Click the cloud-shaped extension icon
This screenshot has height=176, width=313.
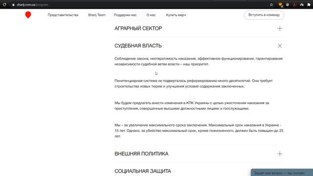click(x=302, y=4)
